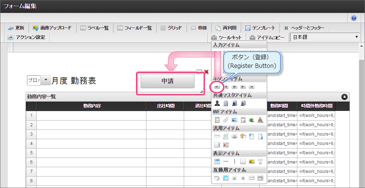The width and height of the screenshot is (365, 188).
Task: Open the 日本語 language dropdown
Action: point(325,37)
